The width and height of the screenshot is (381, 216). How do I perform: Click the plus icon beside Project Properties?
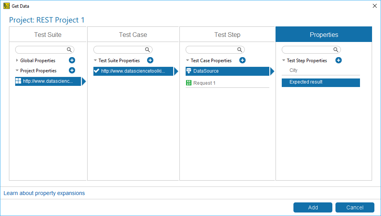coord(72,70)
